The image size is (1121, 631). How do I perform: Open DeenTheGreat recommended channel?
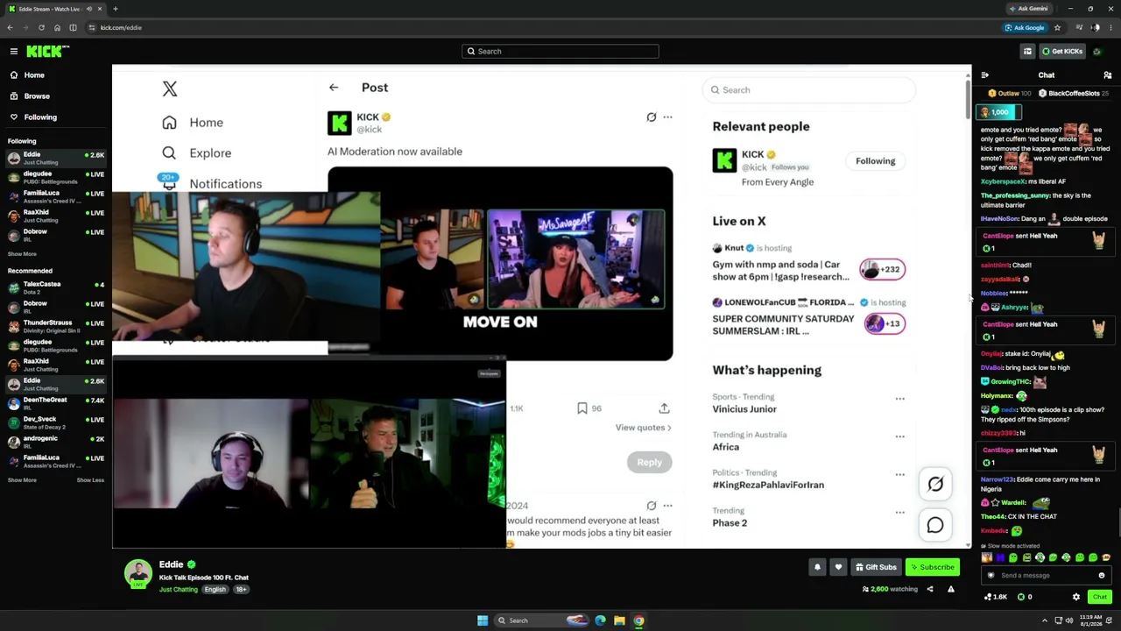pyautogui.click(x=56, y=404)
